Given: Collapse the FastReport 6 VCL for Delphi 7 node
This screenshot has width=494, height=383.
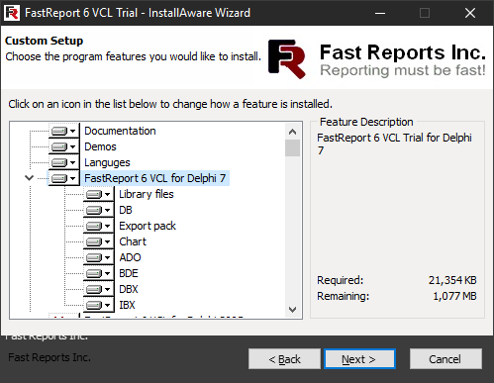Looking at the screenshot, I should click(x=30, y=178).
